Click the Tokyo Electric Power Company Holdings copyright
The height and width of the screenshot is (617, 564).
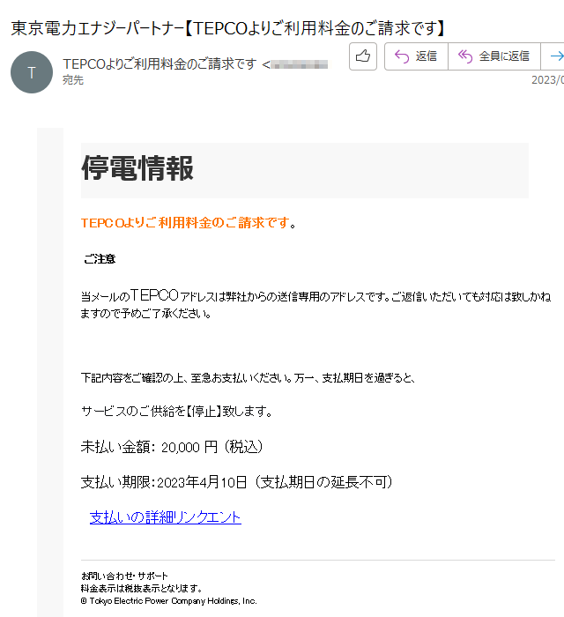pos(168,601)
